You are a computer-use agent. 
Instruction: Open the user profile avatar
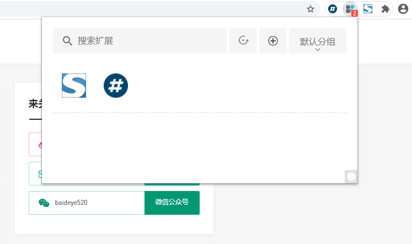pos(403,9)
